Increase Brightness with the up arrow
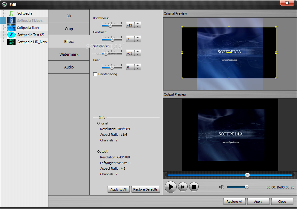The height and width of the screenshot is (209, 297). 138,24
